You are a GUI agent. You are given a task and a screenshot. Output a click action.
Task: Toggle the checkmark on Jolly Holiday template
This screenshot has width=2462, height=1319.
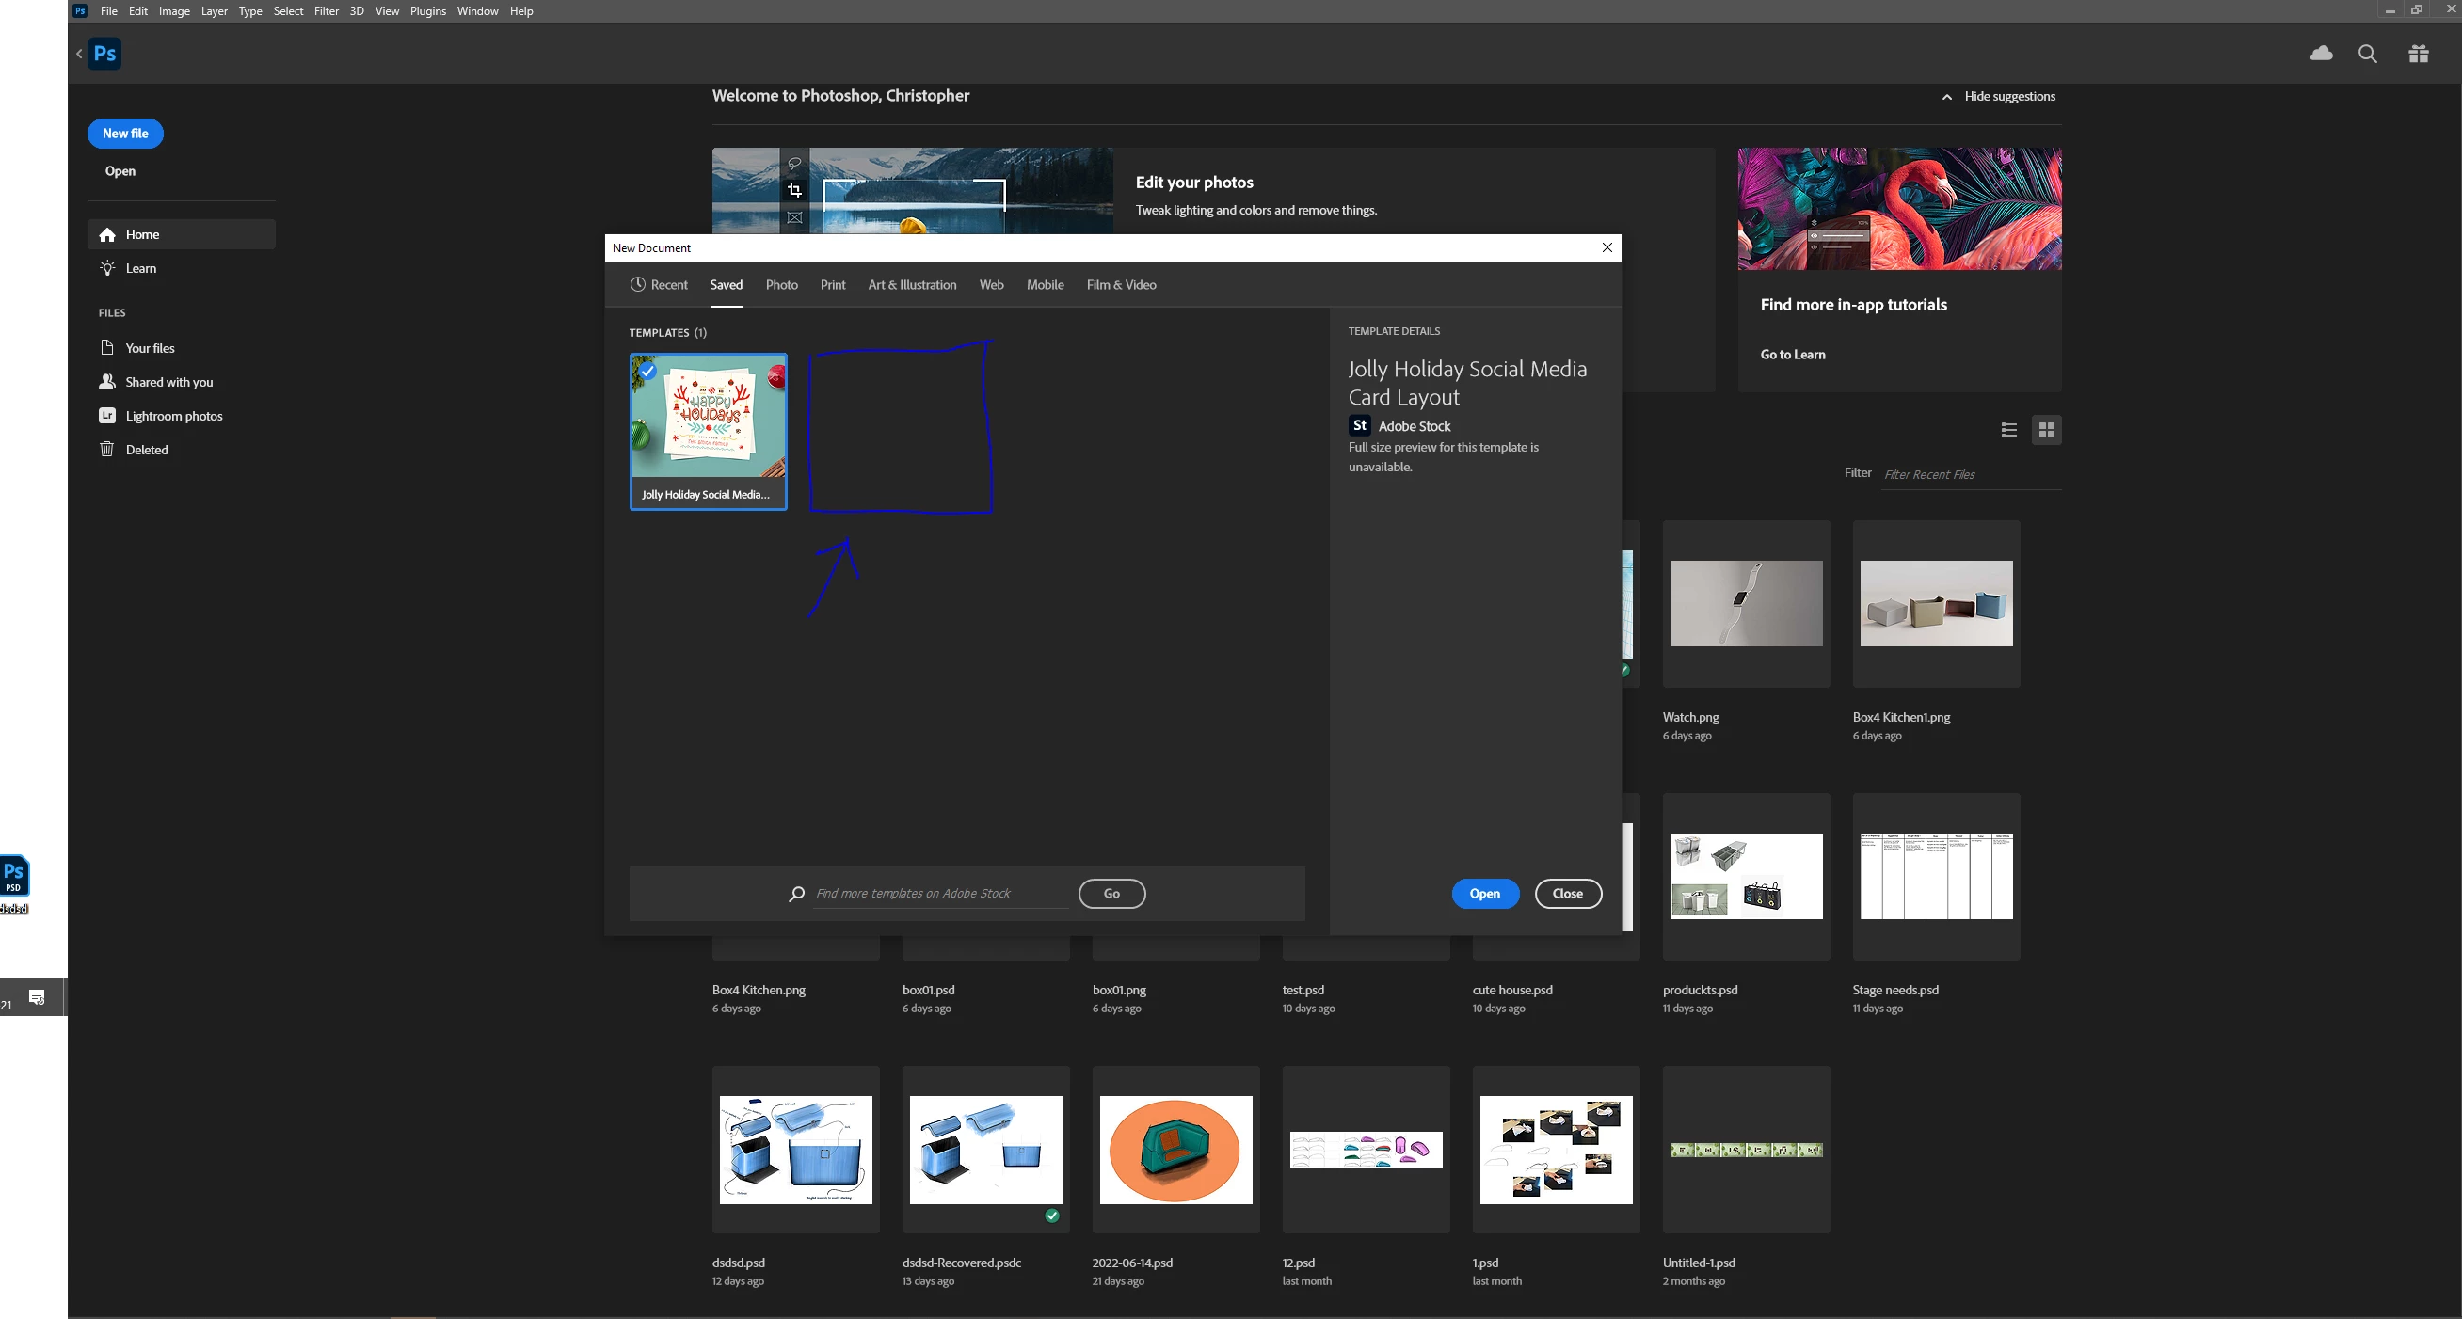pyautogui.click(x=648, y=371)
